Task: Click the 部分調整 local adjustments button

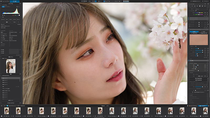Action: pyautogui.click(x=126, y=1)
